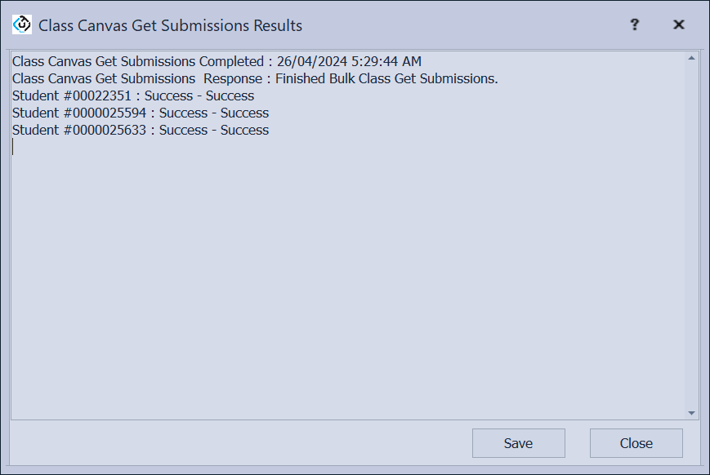Image resolution: width=710 pixels, height=475 pixels.
Task: Click 'Finished Bulk Class Get Submissions' text
Action: [x=386, y=78]
